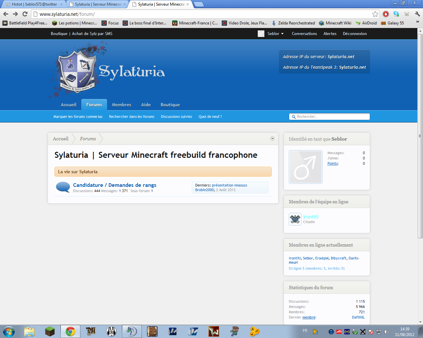
Task: Open Minecraft grass block in taskbar
Action: point(50,331)
